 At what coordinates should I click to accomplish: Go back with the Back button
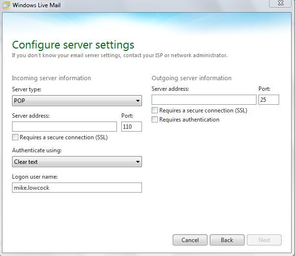(x=227, y=240)
